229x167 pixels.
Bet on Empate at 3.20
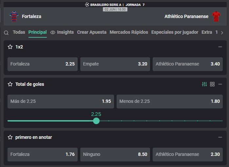point(115,64)
